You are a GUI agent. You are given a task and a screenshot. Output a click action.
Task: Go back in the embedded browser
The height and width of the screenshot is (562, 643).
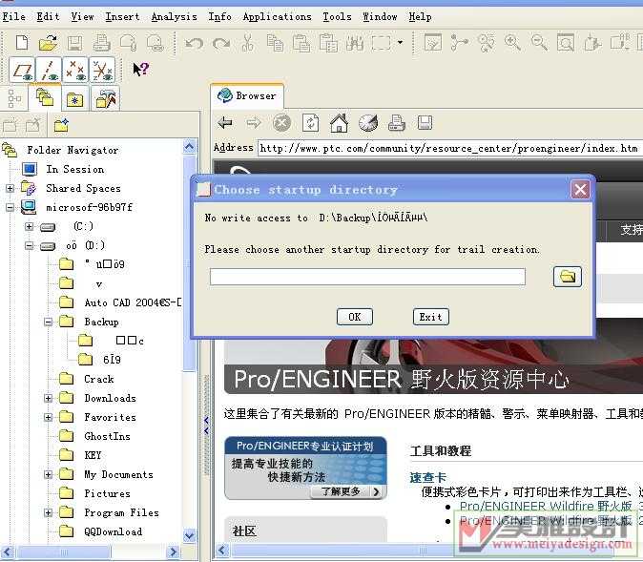pos(225,122)
